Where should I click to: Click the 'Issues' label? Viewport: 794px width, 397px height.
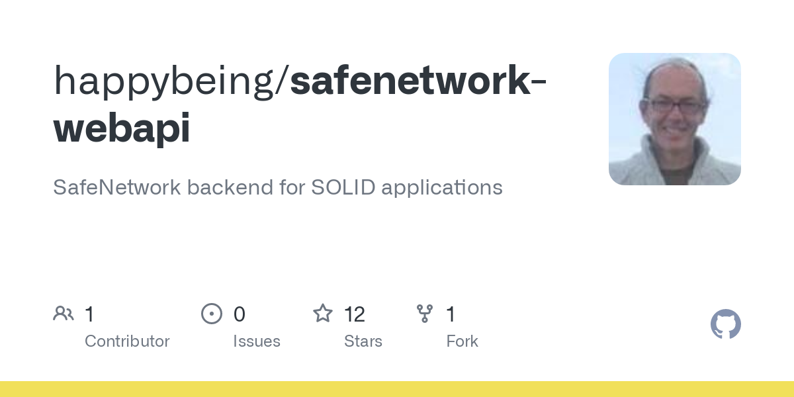(257, 341)
